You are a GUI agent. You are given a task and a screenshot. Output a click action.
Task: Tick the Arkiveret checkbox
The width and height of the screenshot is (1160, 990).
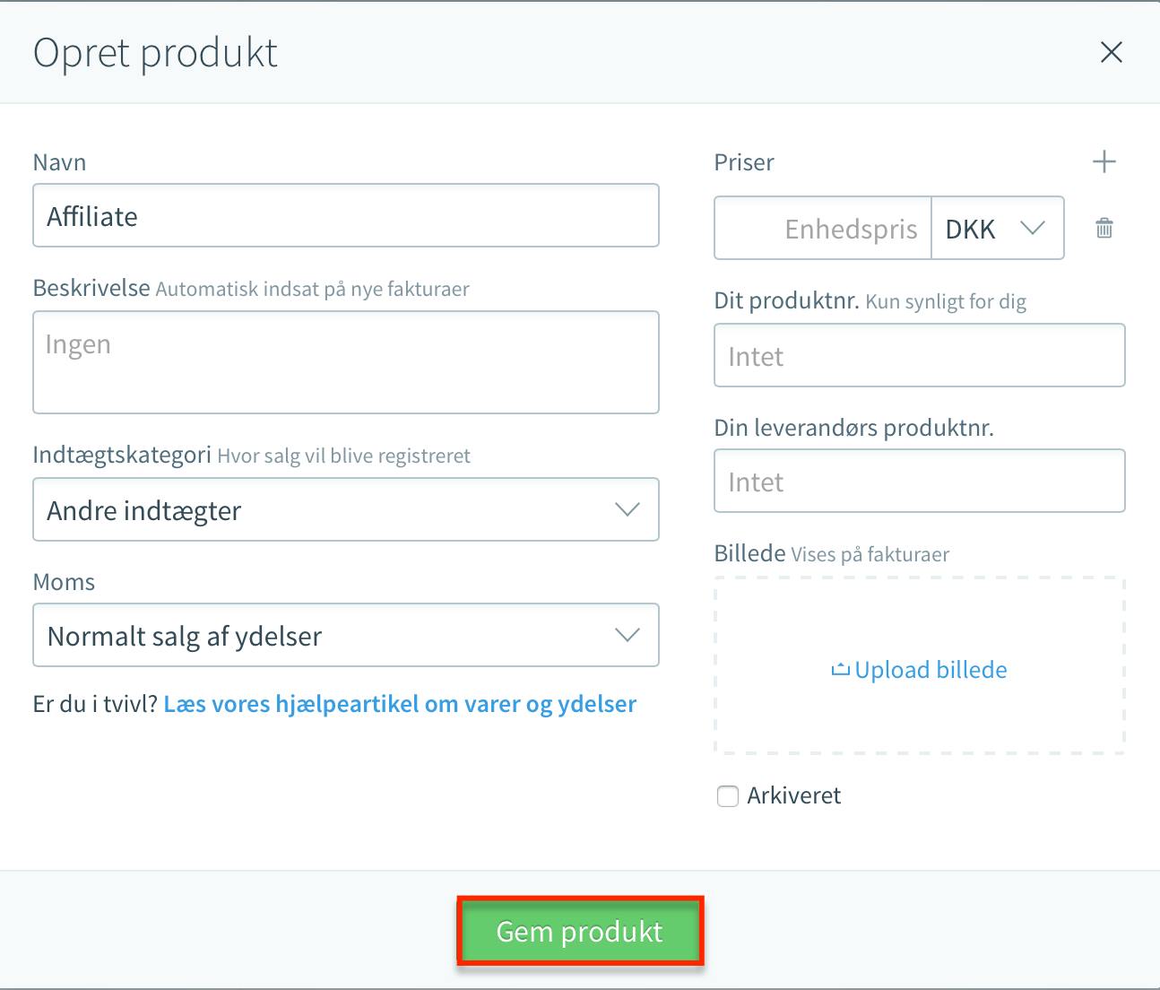click(x=728, y=796)
